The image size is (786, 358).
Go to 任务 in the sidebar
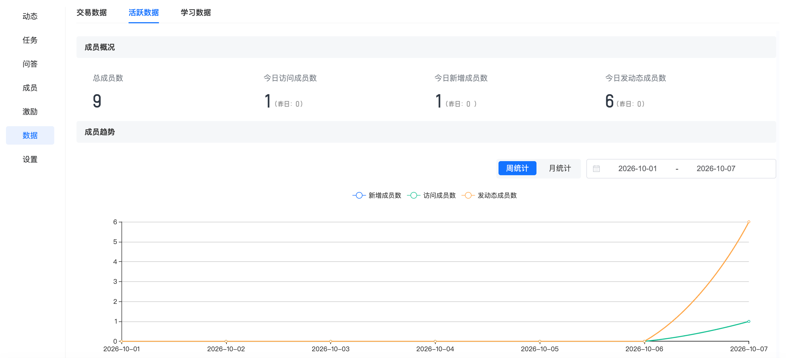tap(30, 40)
